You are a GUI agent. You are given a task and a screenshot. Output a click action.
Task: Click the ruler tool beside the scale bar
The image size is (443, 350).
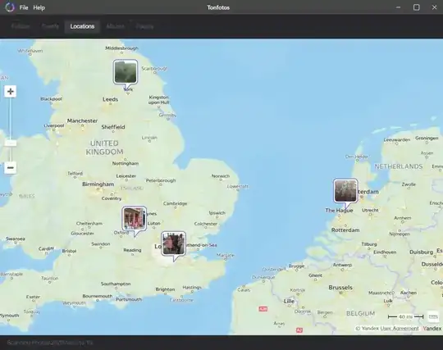433,316
